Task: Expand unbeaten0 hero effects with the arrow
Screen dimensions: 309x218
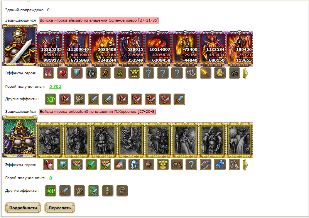Action: (246, 165)
